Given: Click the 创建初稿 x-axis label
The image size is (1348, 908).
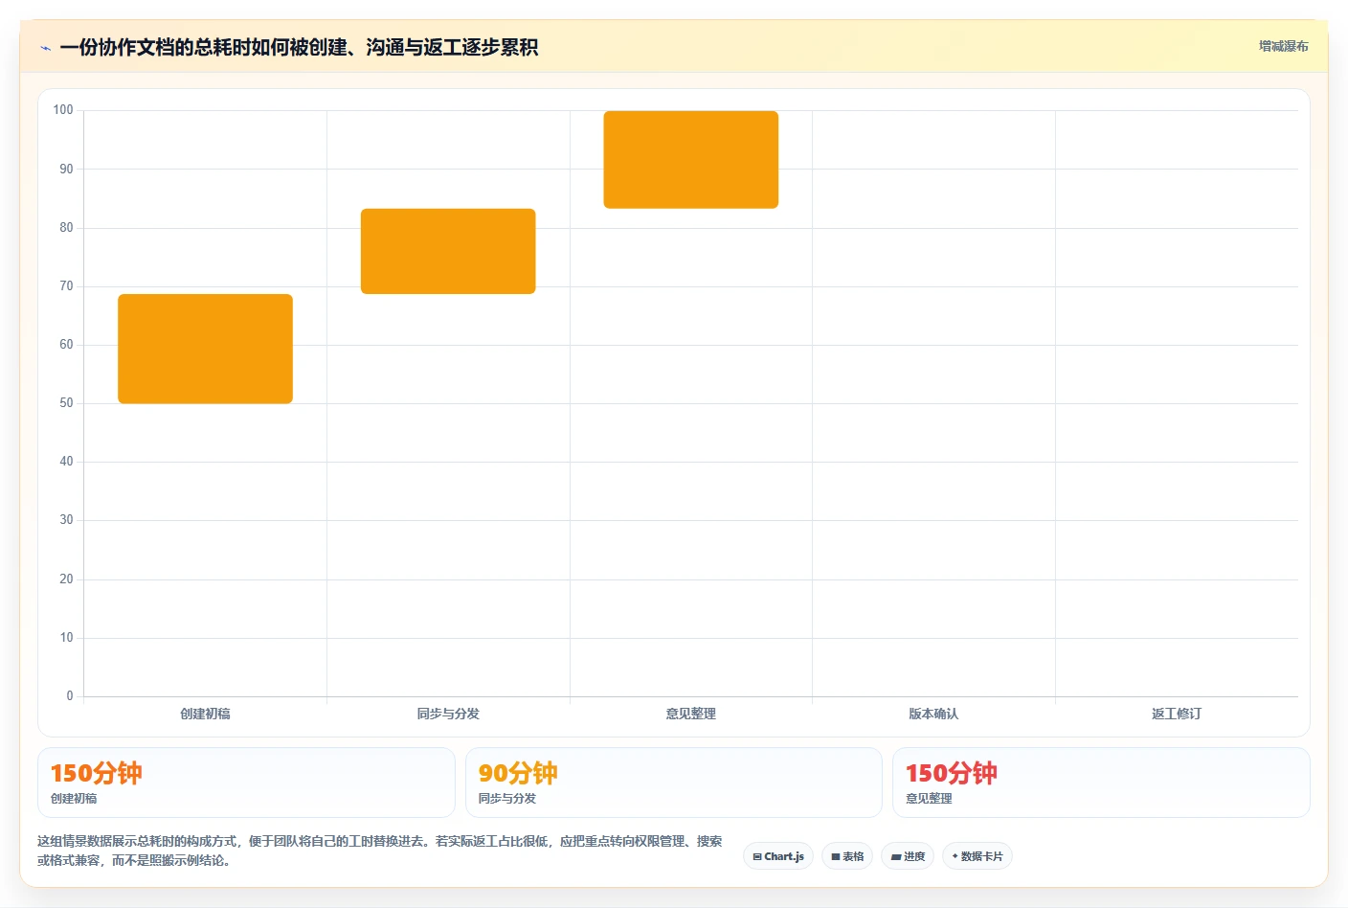Looking at the screenshot, I should pyautogui.click(x=205, y=714).
